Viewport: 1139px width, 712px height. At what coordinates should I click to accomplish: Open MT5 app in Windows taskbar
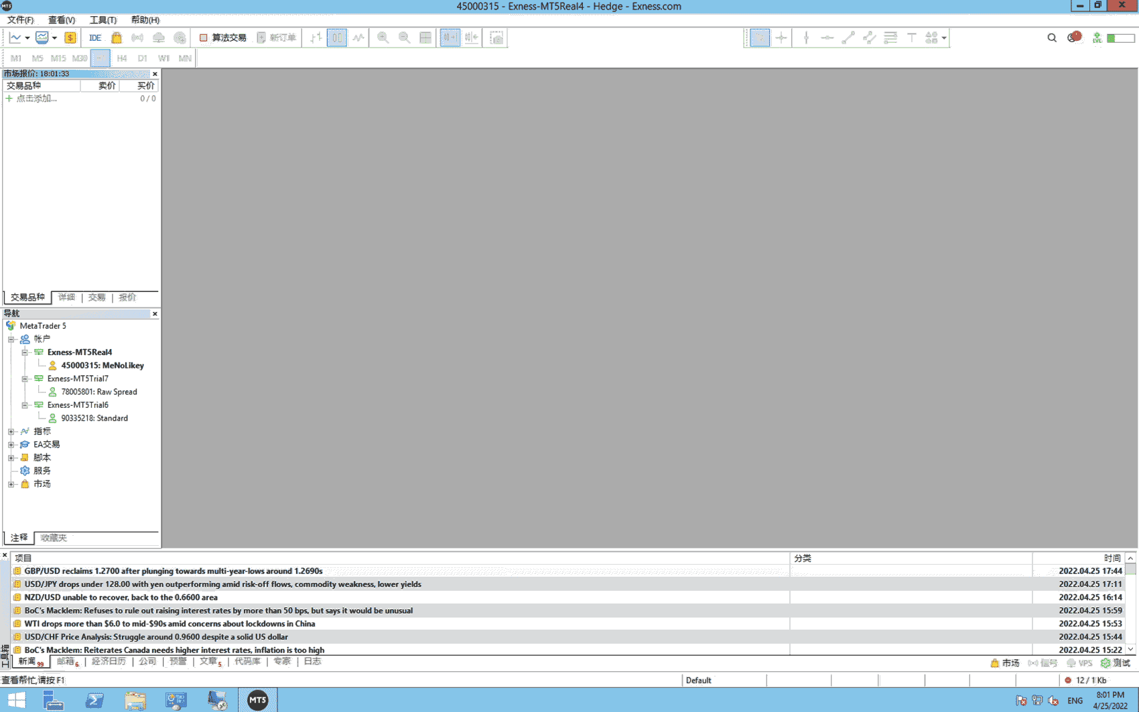pos(257,701)
